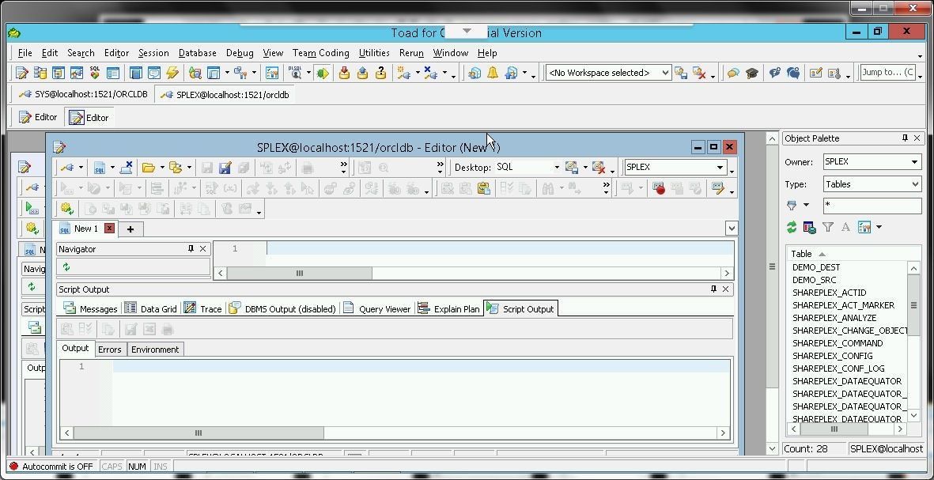Click the green refresh icon in Navigator panel
Image resolution: width=934 pixels, height=480 pixels.
point(66,266)
